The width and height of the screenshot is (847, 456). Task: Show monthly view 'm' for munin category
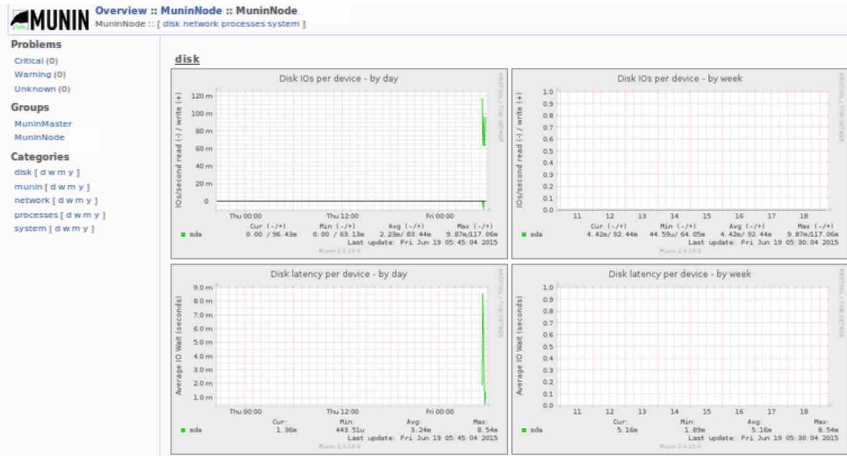(72, 187)
